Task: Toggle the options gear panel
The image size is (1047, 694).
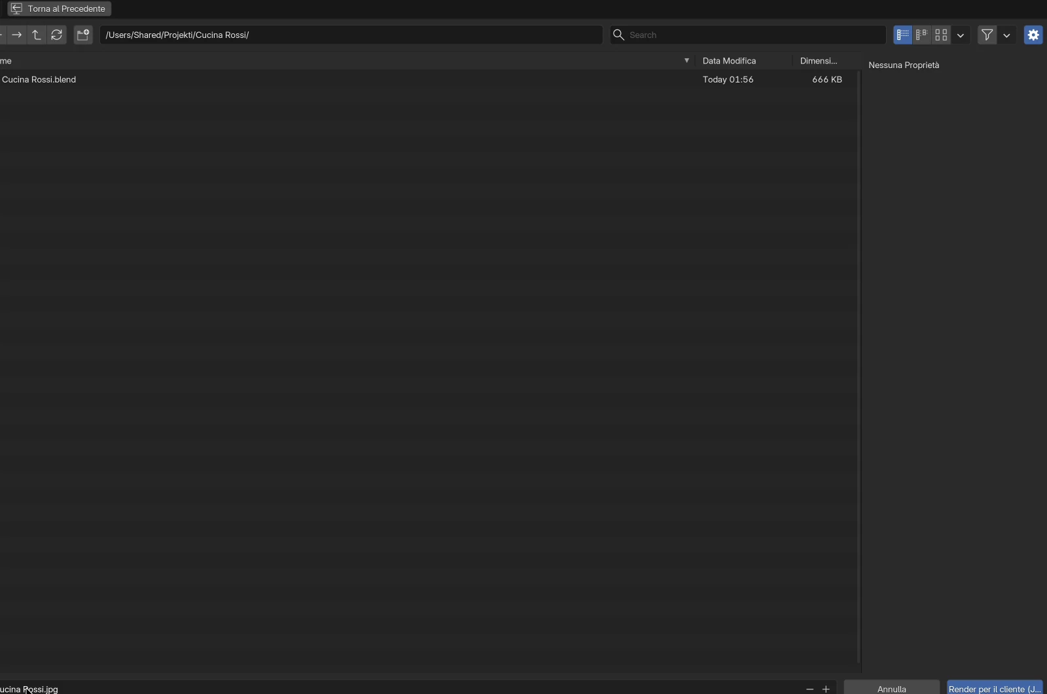Action: click(1033, 35)
